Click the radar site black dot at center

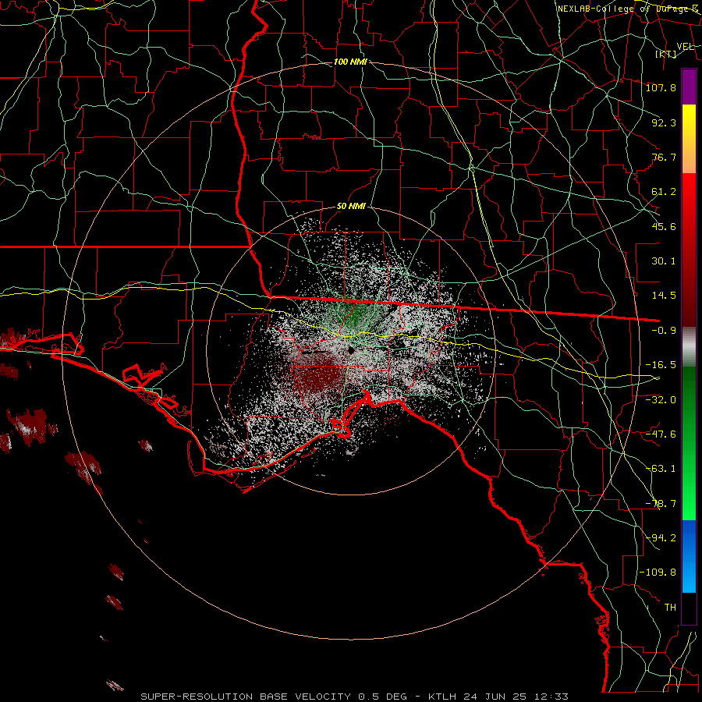pyautogui.click(x=351, y=349)
